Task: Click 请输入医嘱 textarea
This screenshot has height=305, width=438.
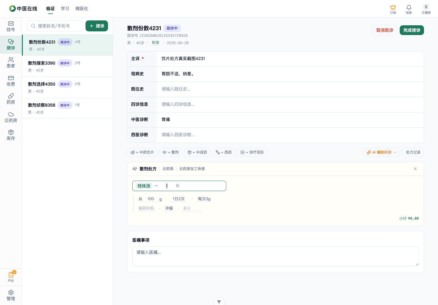Action: (x=276, y=256)
